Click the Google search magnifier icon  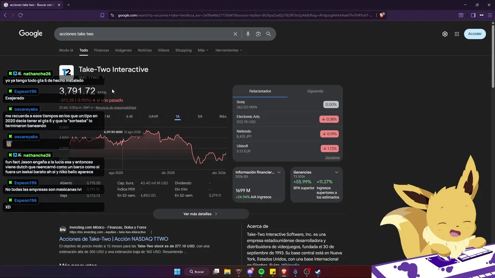[x=268, y=34]
